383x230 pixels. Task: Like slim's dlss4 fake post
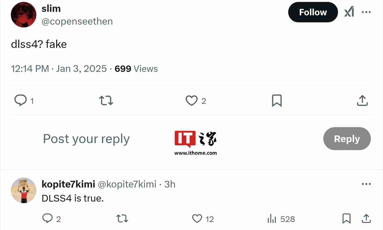(192, 101)
